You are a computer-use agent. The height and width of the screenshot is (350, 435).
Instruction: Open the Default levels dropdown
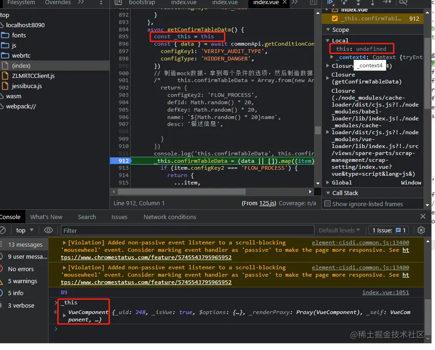[339, 230]
